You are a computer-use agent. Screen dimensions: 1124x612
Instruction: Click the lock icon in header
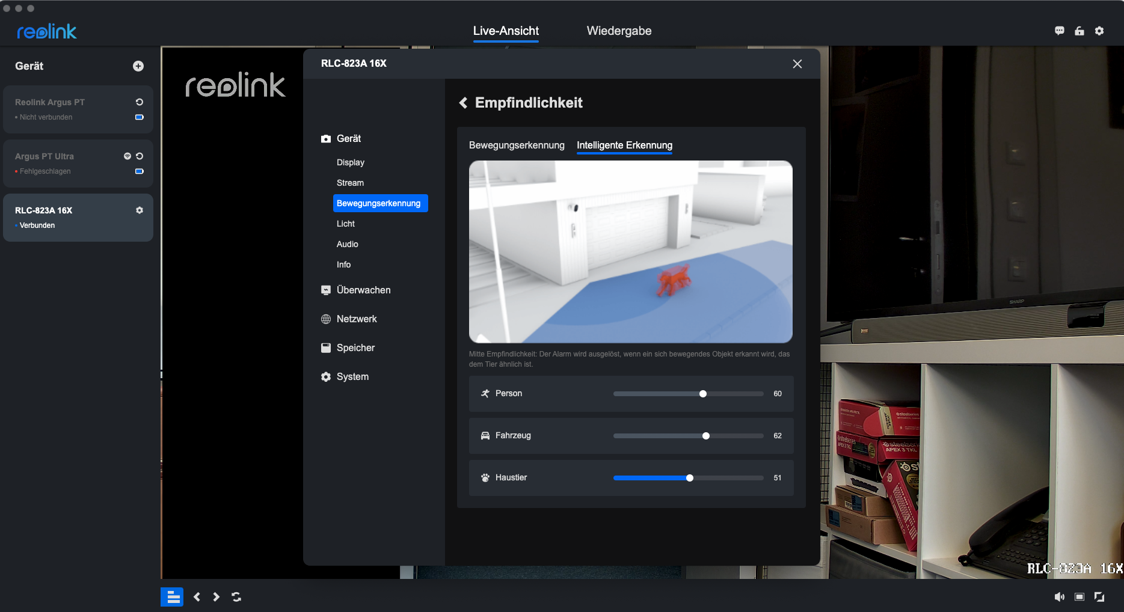tap(1079, 31)
